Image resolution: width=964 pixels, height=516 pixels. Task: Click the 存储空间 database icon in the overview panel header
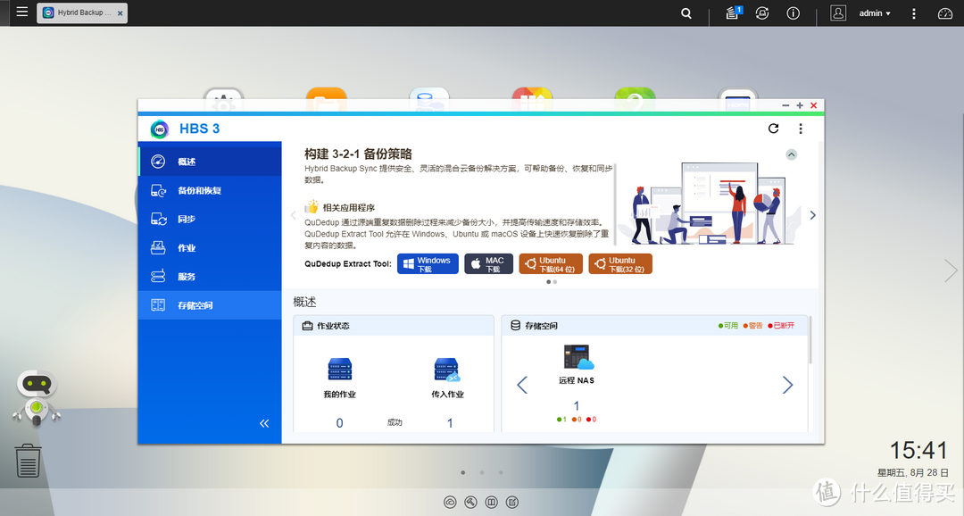point(515,325)
